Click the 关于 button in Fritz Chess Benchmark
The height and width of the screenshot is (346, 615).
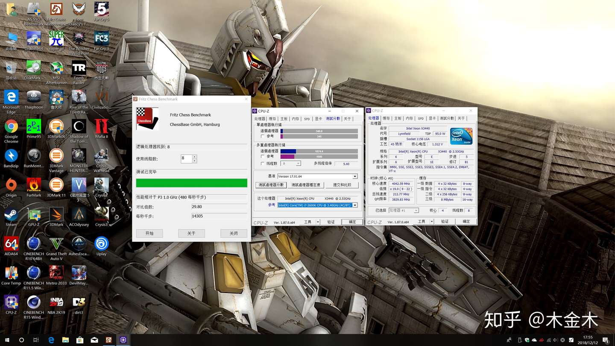point(191,233)
